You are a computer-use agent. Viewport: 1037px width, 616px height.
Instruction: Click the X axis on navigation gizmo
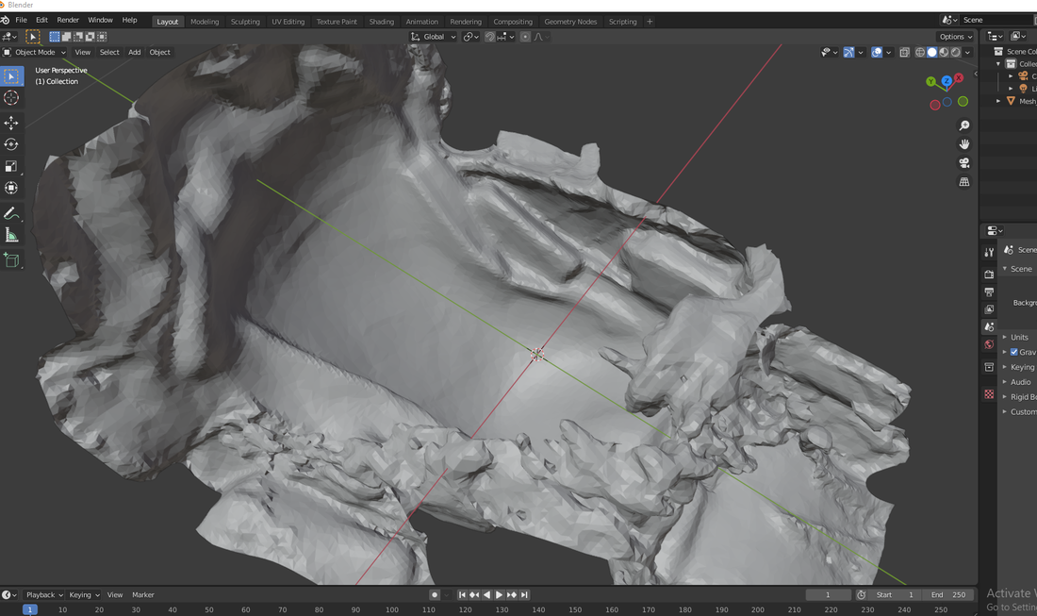pyautogui.click(x=959, y=77)
